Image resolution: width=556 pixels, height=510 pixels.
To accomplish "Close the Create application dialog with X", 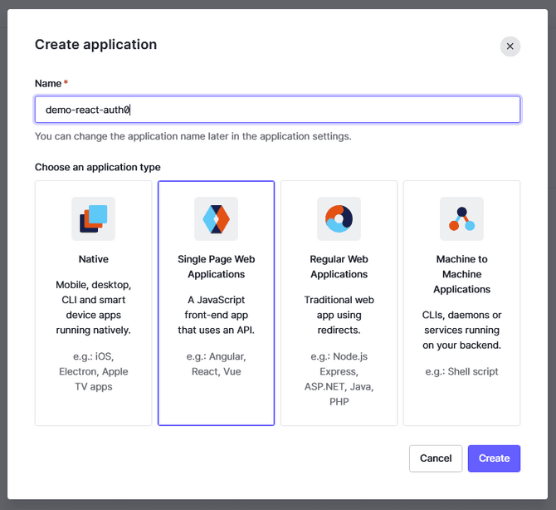I will [510, 47].
